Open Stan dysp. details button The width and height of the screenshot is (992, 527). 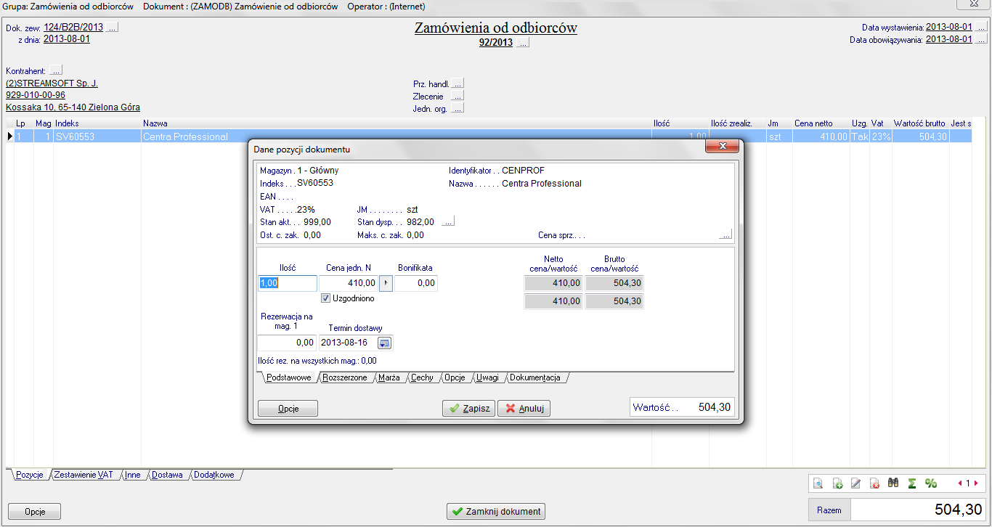coord(448,222)
